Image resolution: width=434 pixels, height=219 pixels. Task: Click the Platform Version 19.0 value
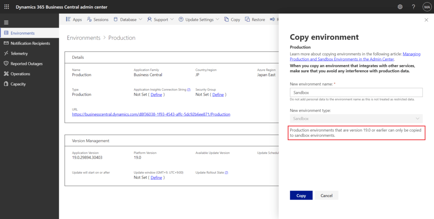pyautogui.click(x=137, y=158)
